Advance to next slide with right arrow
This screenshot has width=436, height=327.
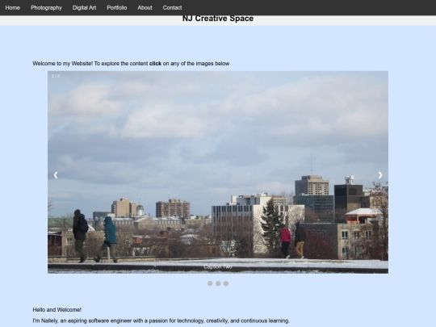380,175
